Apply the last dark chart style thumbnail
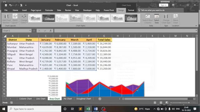Screen dimensions: 200x112 pyautogui.click(x=131, y=18)
